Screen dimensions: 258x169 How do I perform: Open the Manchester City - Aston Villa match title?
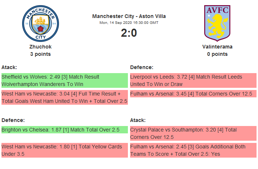tap(129, 16)
